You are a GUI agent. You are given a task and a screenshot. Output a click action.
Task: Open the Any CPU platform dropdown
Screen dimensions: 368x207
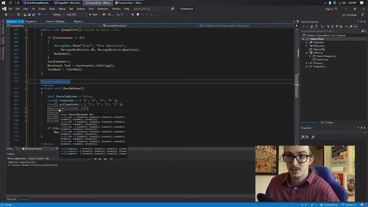click(76, 14)
